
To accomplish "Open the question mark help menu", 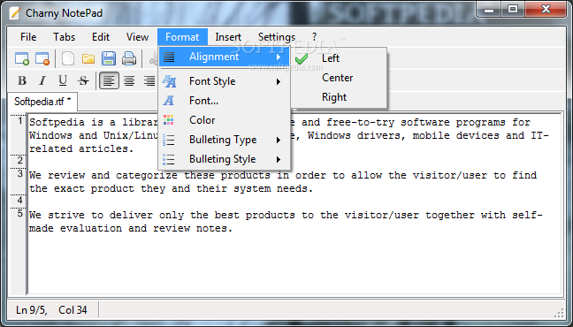I will click(x=314, y=37).
